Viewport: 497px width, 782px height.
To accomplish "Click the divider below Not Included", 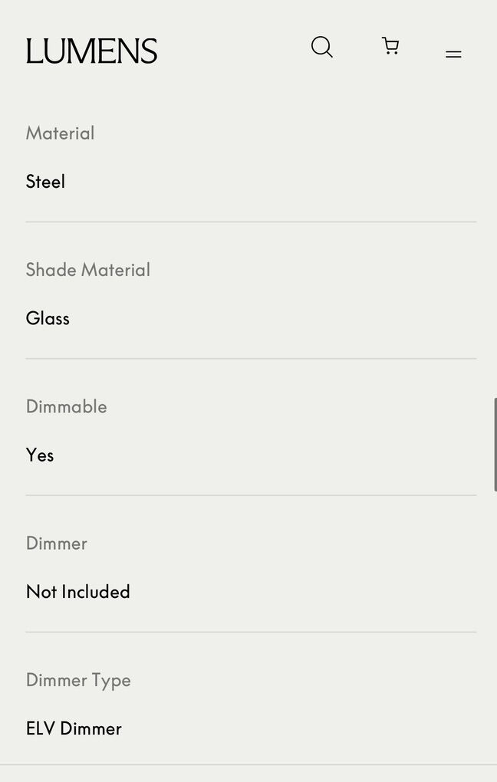I will 251,632.
